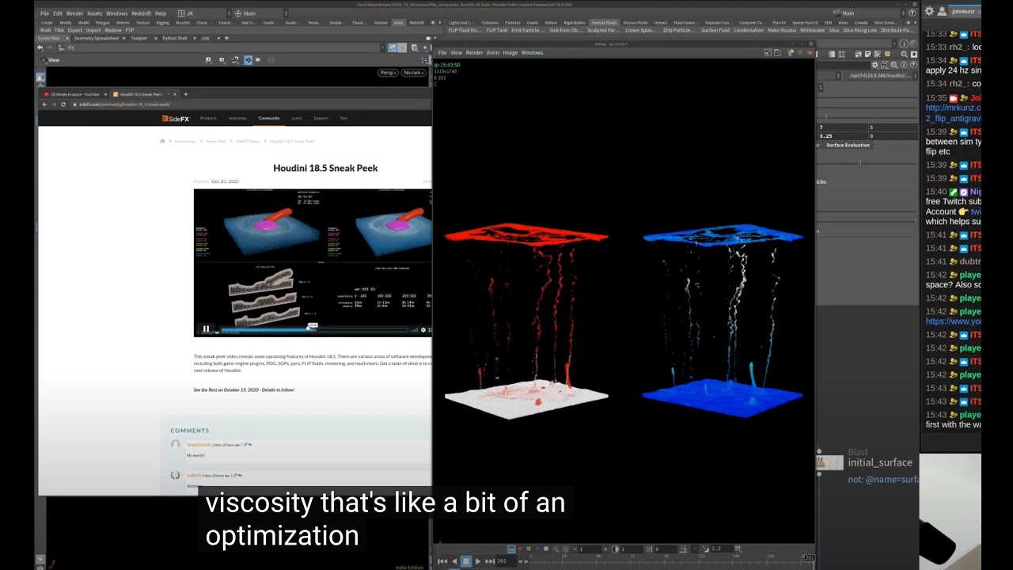The height and width of the screenshot is (570, 1013).
Task: Switch to the Geometry Spreadsheet pane tab
Action: point(96,38)
